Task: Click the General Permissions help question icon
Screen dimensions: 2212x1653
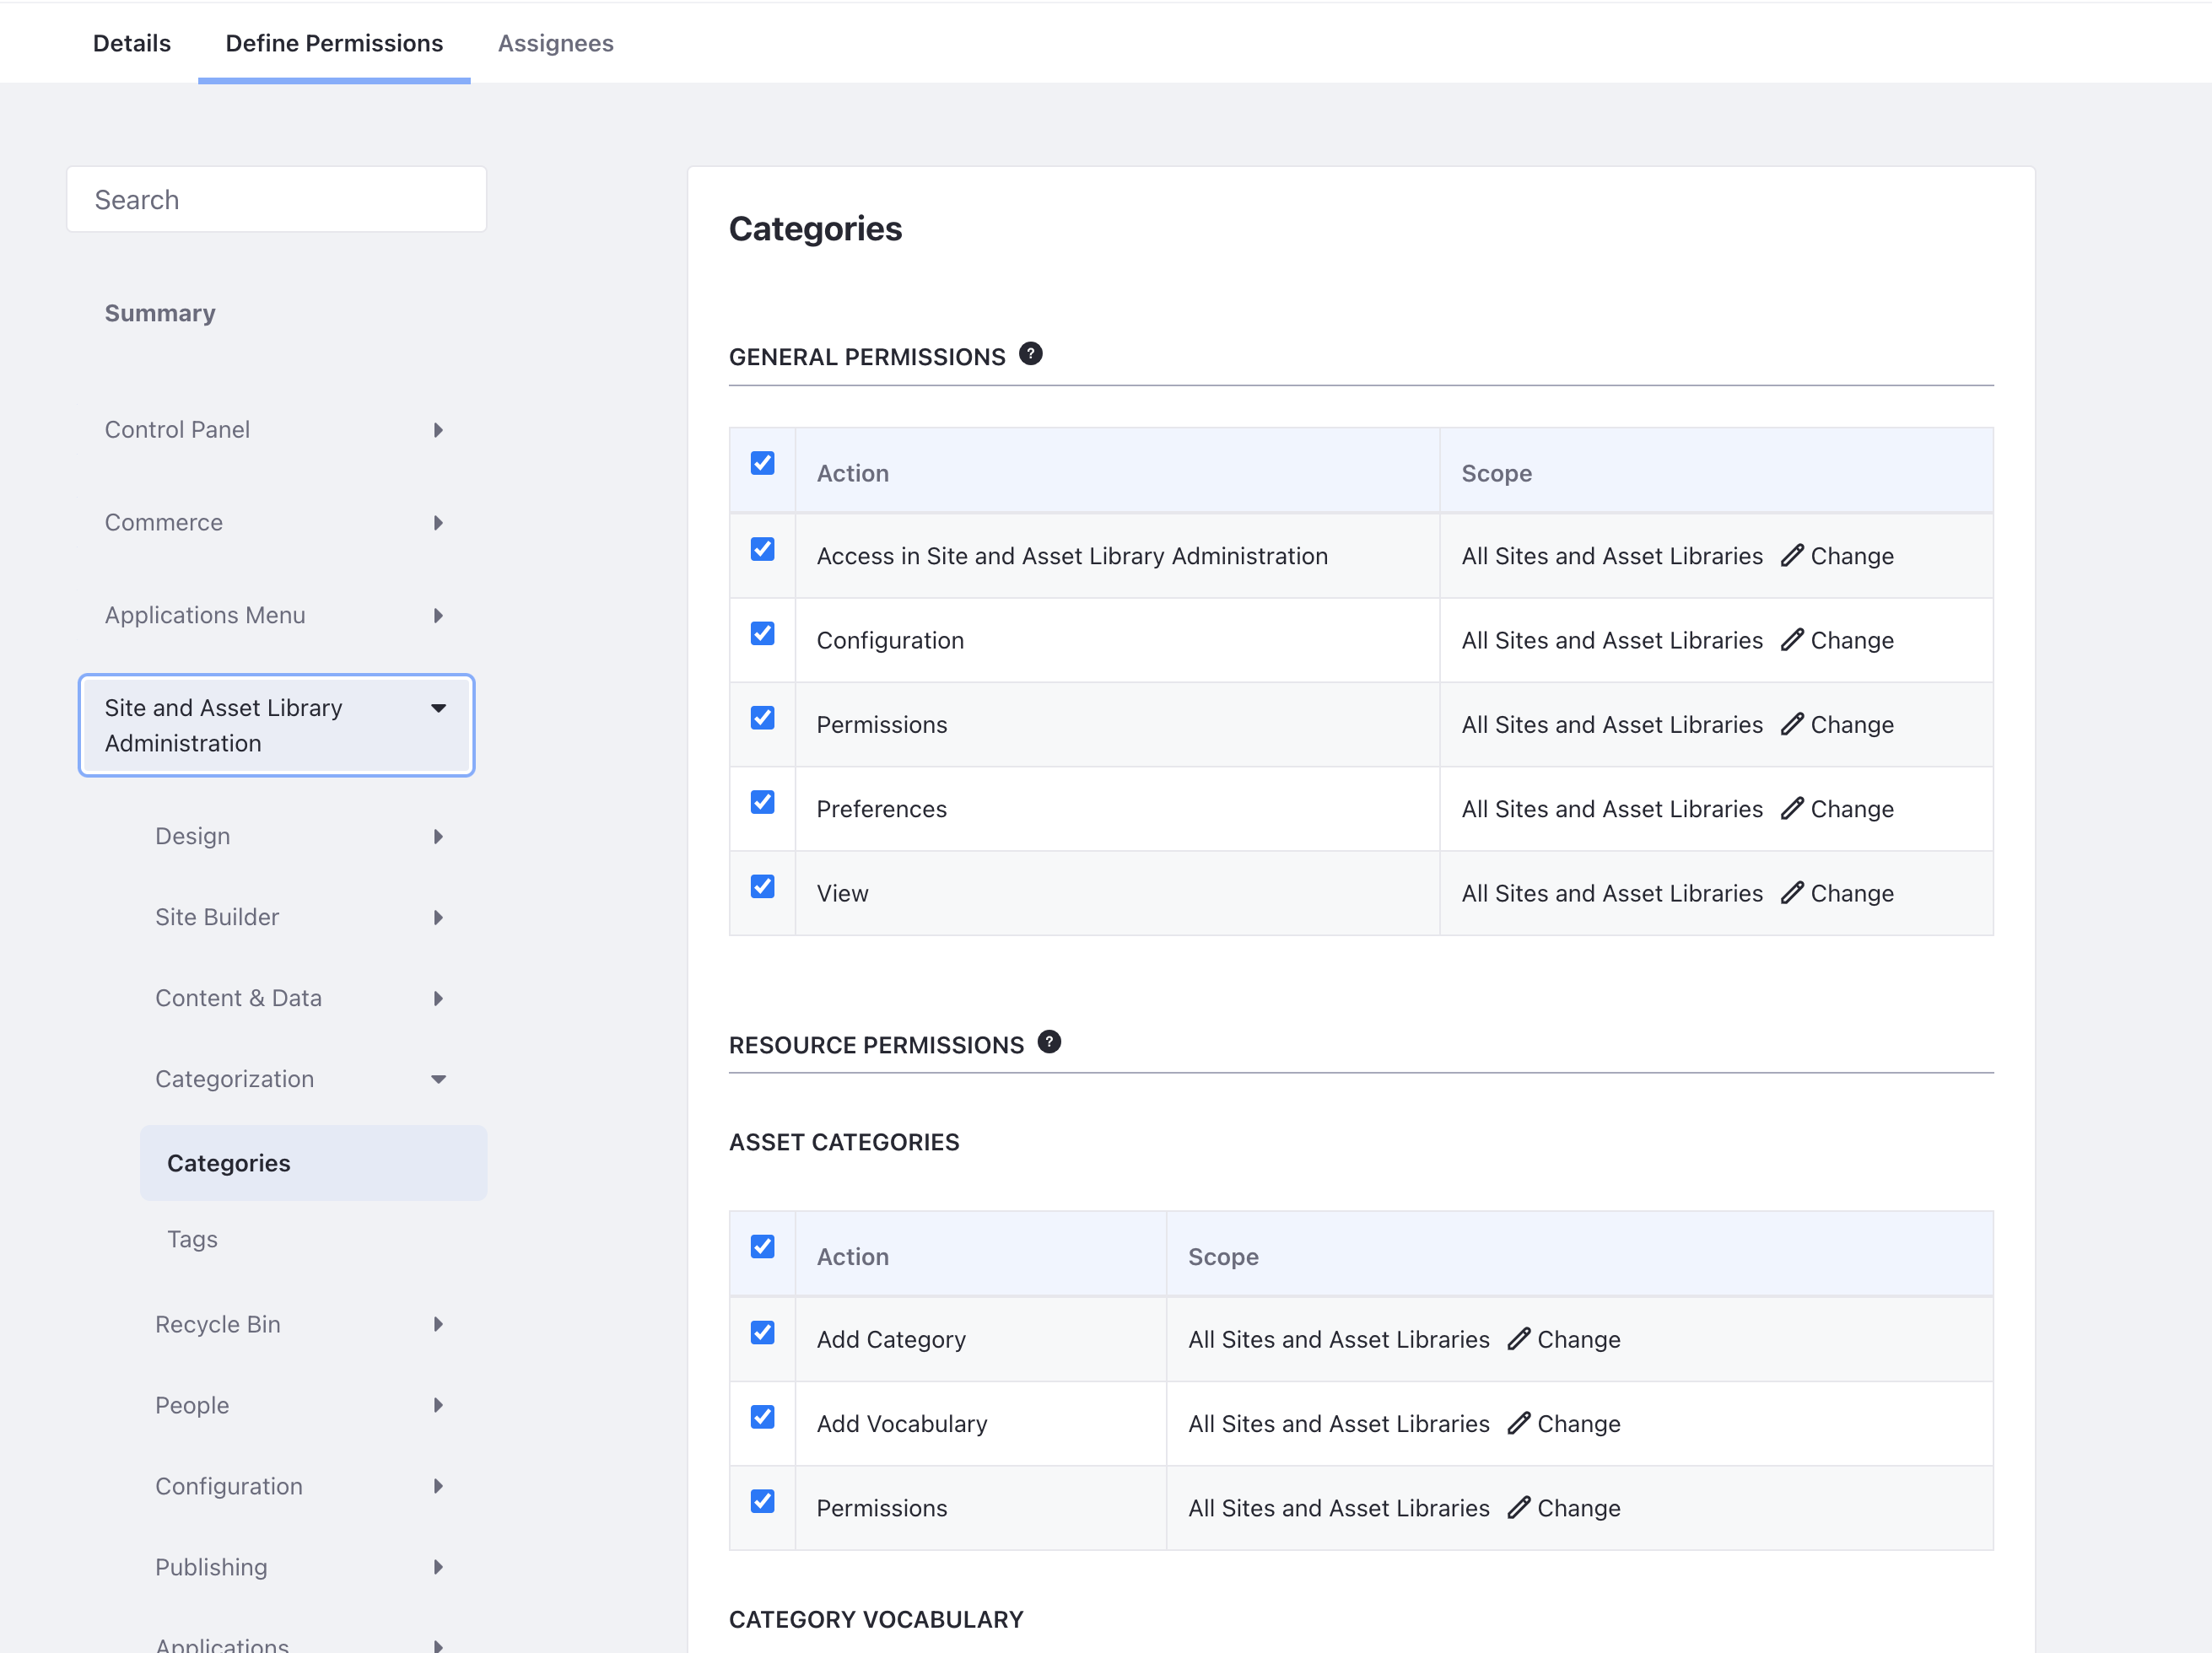Action: coord(1030,353)
